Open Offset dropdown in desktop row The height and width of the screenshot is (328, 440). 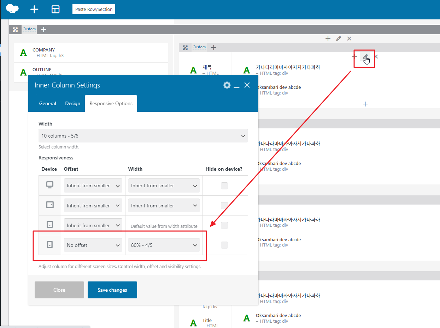point(93,186)
